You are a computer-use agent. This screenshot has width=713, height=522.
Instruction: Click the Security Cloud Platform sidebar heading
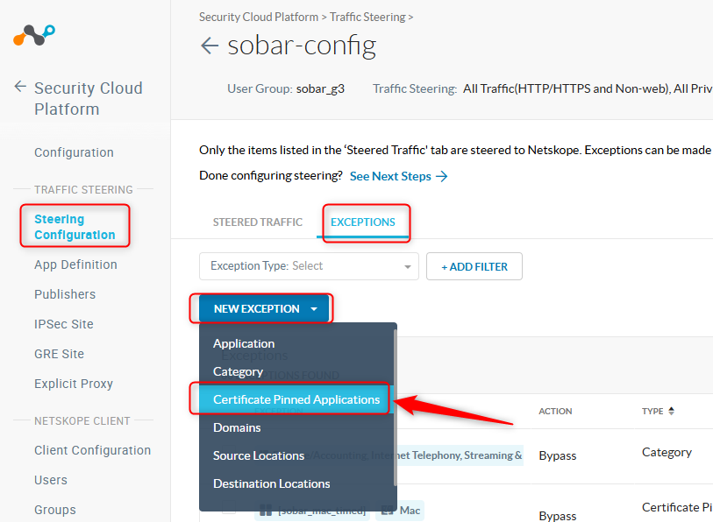pyautogui.click(x=89, y=98)
